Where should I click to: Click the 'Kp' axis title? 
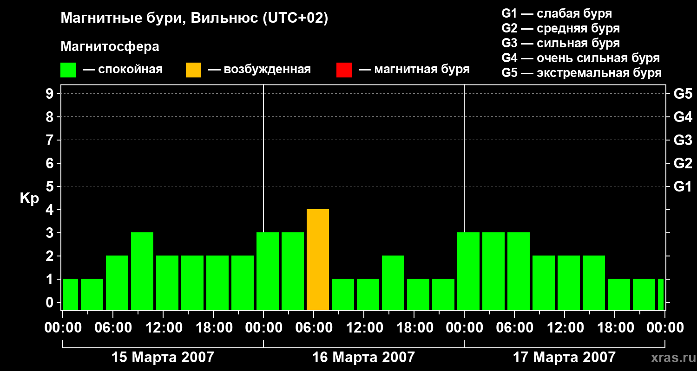click(x=29, y=199)
